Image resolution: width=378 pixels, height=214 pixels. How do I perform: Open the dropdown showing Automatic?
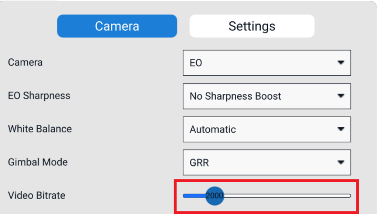pos(258,130)
